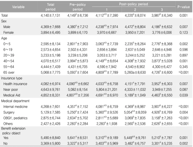Click post-policy period column 2 header
This screenshot has height=147, width=193.
click(135, 10)
